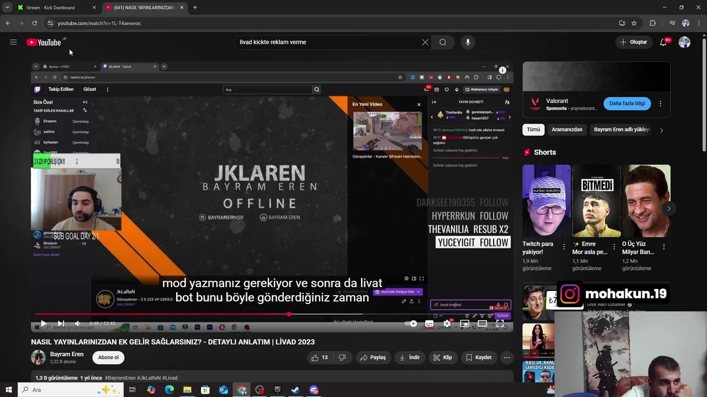Toggle subtitles in the player

pyautogui.click(x=429, y=324)
